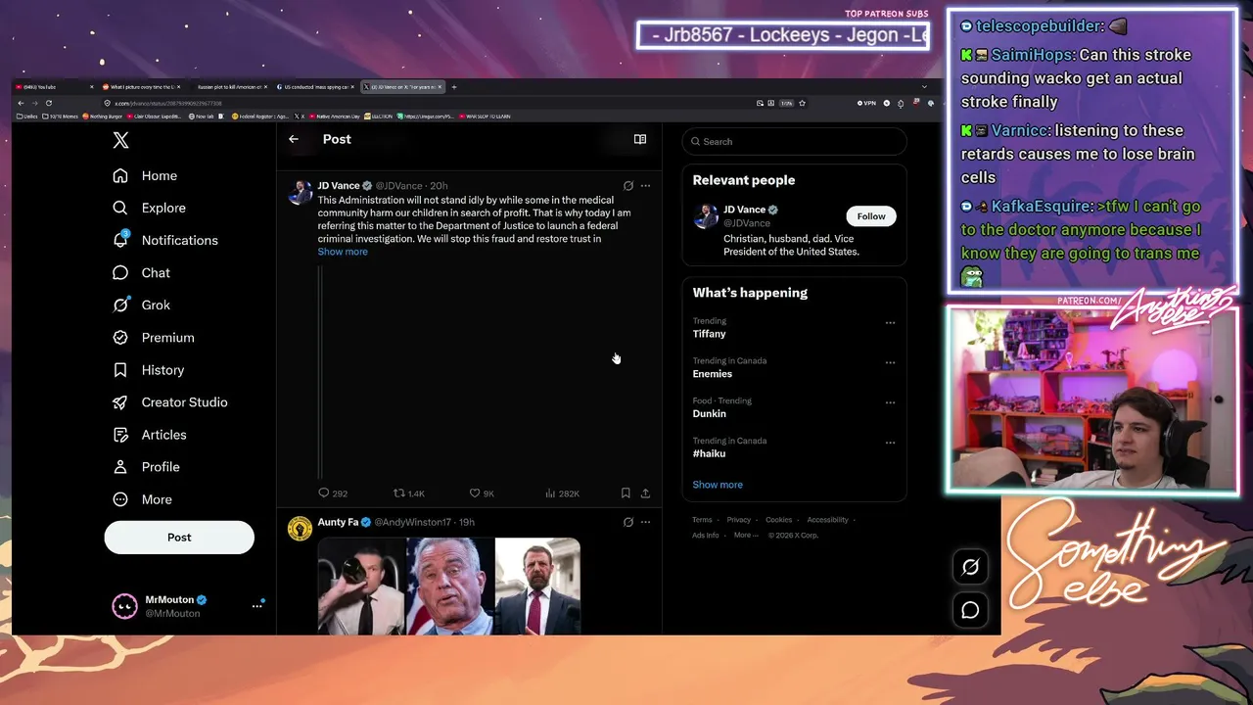Viewport: 1253px width, 705px height.
Task: Open floating Grok button at bottom right
Action: coord(970,567)
